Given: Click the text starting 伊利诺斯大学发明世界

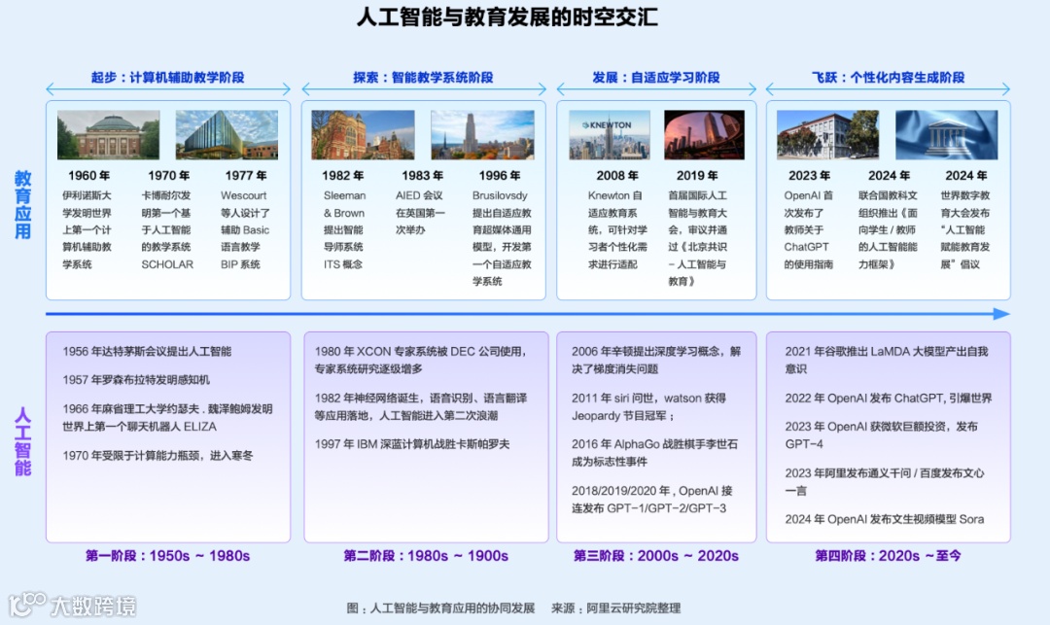Looking at the screenshot, I should click(87, 229).
